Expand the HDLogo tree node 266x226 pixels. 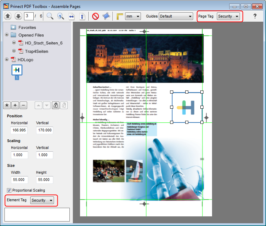pos(7,60)
